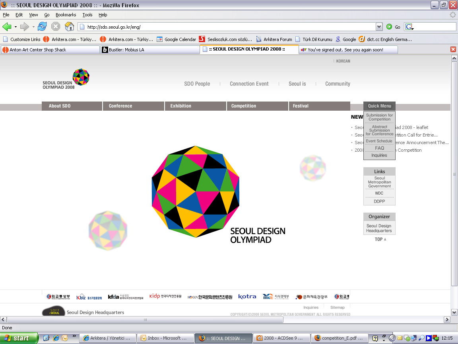Switch site language to KOREAN

click(343, 61)
